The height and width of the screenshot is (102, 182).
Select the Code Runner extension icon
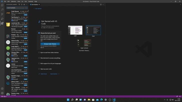[8, 13]
